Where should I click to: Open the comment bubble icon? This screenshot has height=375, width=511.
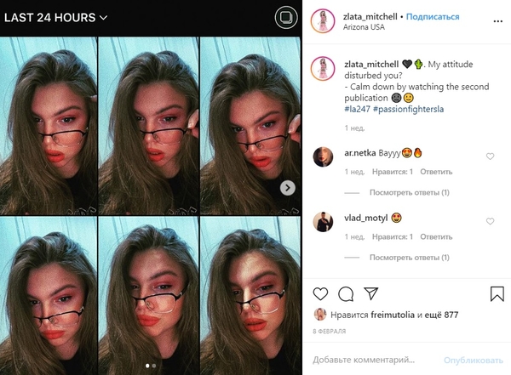point(346,294)
